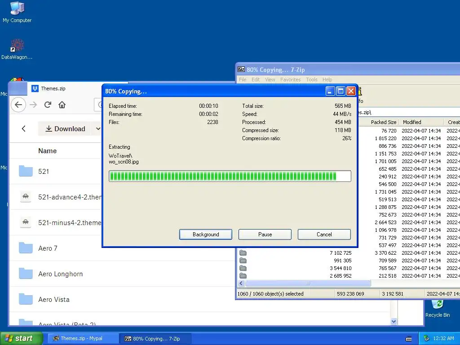This screenshot has width=460, height=345.
Task: Open the Aero 7 folder icon
Action: [x=26, y=248]
